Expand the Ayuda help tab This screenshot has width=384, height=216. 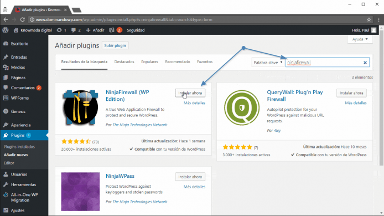pyautogui.click(x=360, y=39)
